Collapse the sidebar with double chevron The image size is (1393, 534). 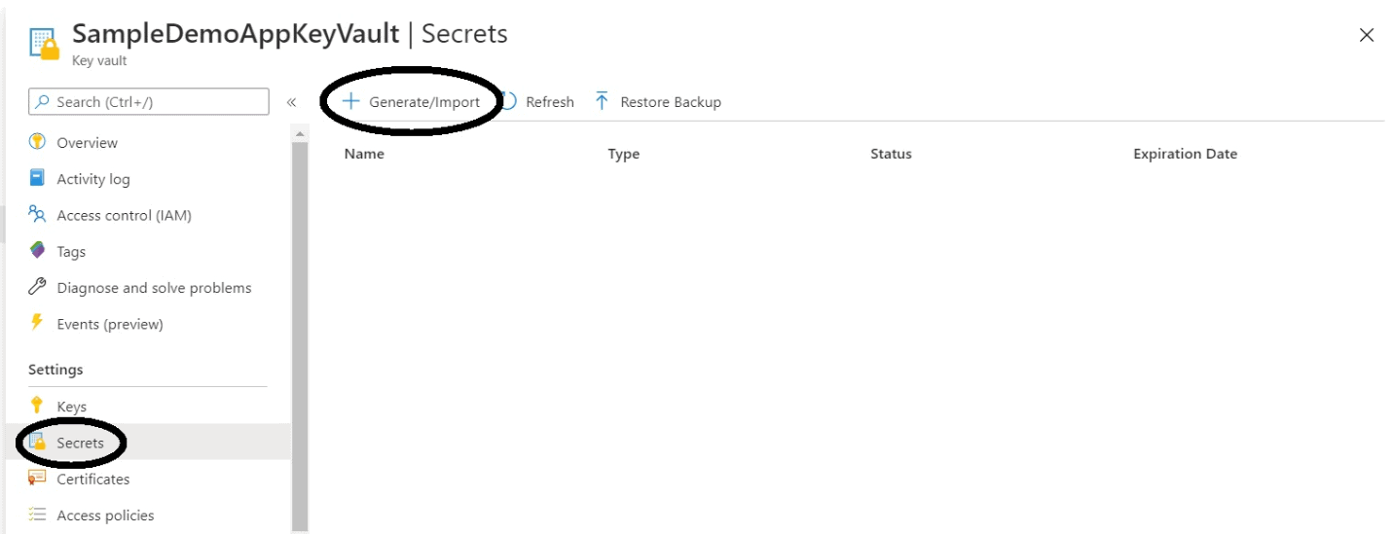291,102
